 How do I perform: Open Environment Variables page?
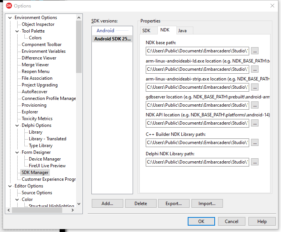pyautogui.click(x=43, y=51)
